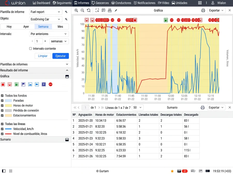
Task: Click the Estacionamientos orange color swatch
Action: [x=9, y=115]
